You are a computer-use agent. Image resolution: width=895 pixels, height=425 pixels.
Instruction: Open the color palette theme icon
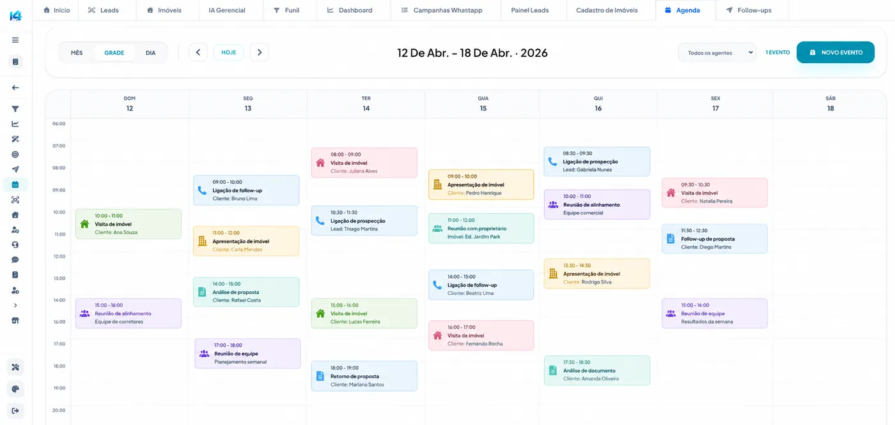coord(16,389)
